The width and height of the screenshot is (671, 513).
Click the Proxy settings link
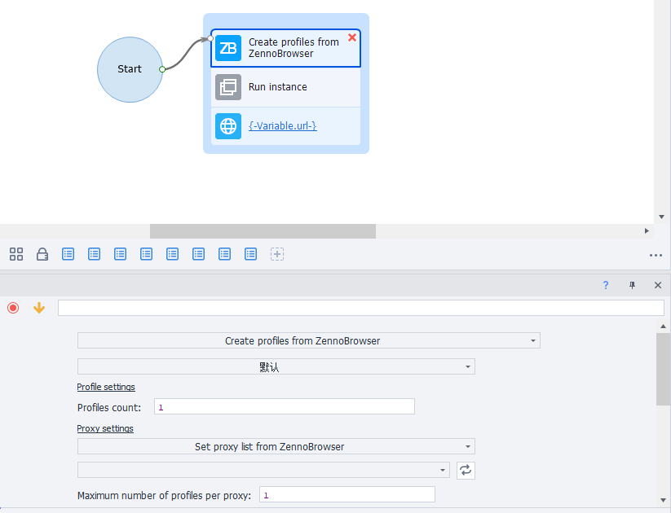click(x=105, y=428)
